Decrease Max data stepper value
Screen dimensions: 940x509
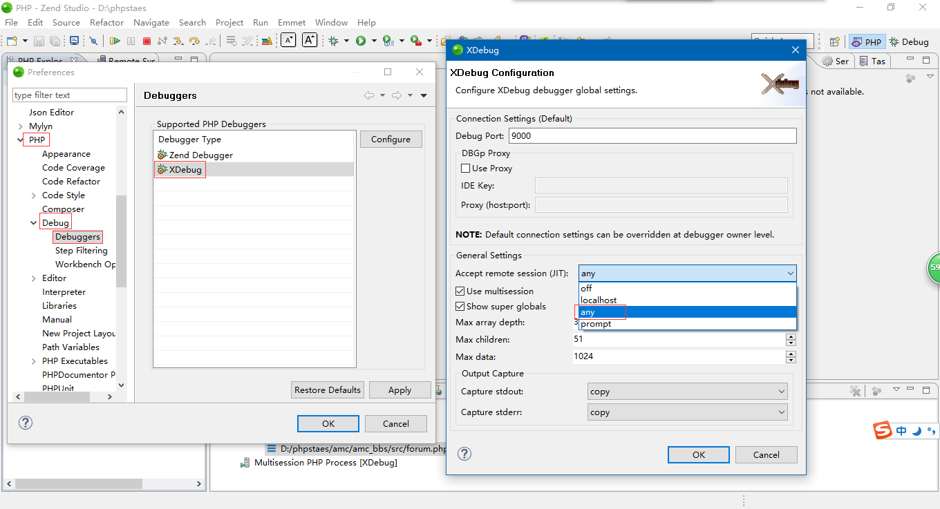791,360
